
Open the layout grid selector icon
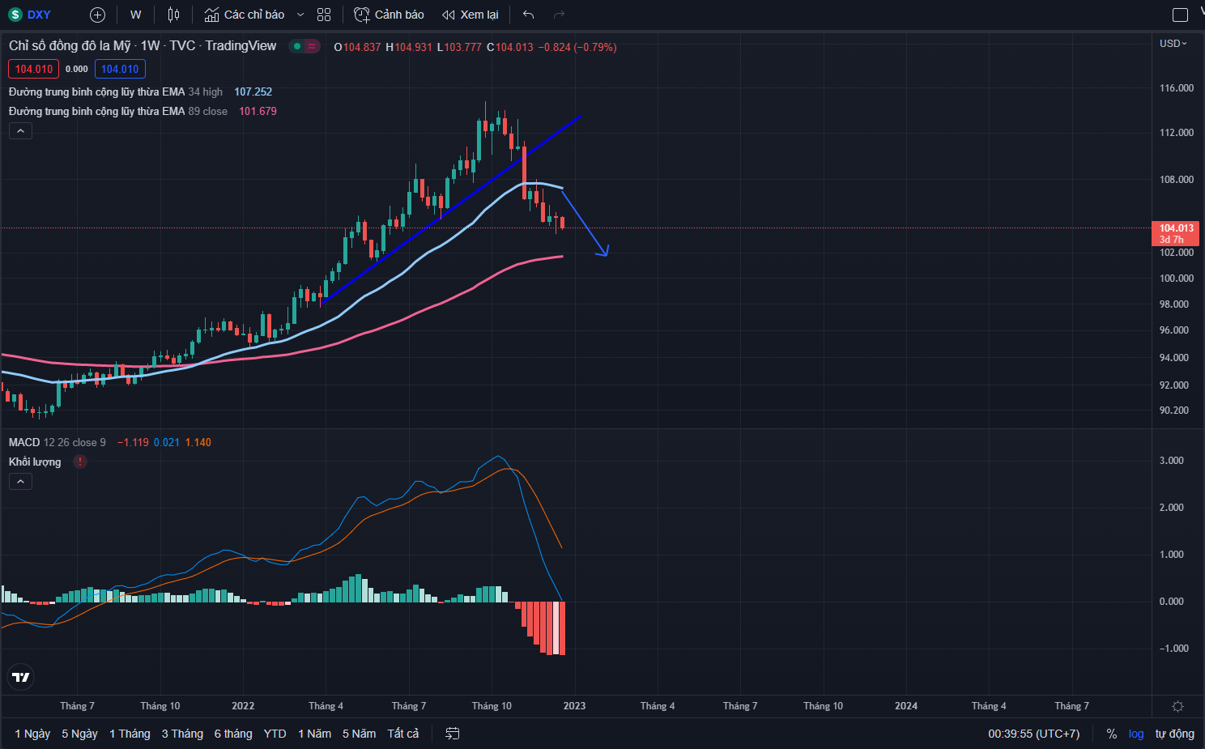(324, 15)
